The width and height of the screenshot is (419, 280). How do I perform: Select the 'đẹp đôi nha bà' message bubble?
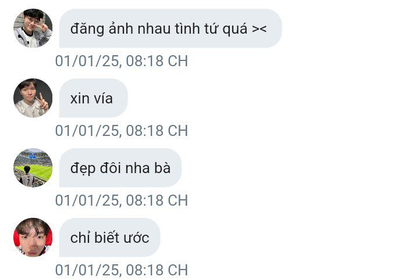[120, 168]
